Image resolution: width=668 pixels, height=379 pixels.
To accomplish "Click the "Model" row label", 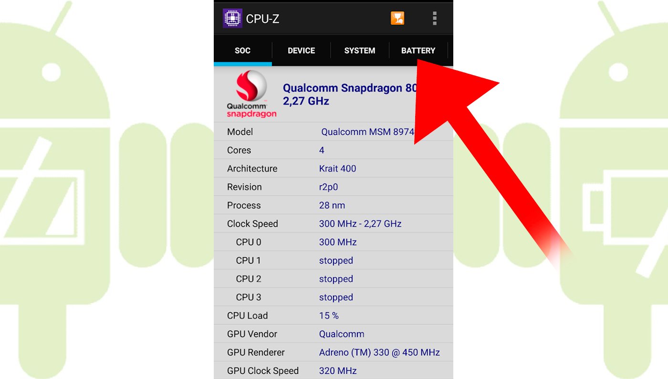I will 240,132.
